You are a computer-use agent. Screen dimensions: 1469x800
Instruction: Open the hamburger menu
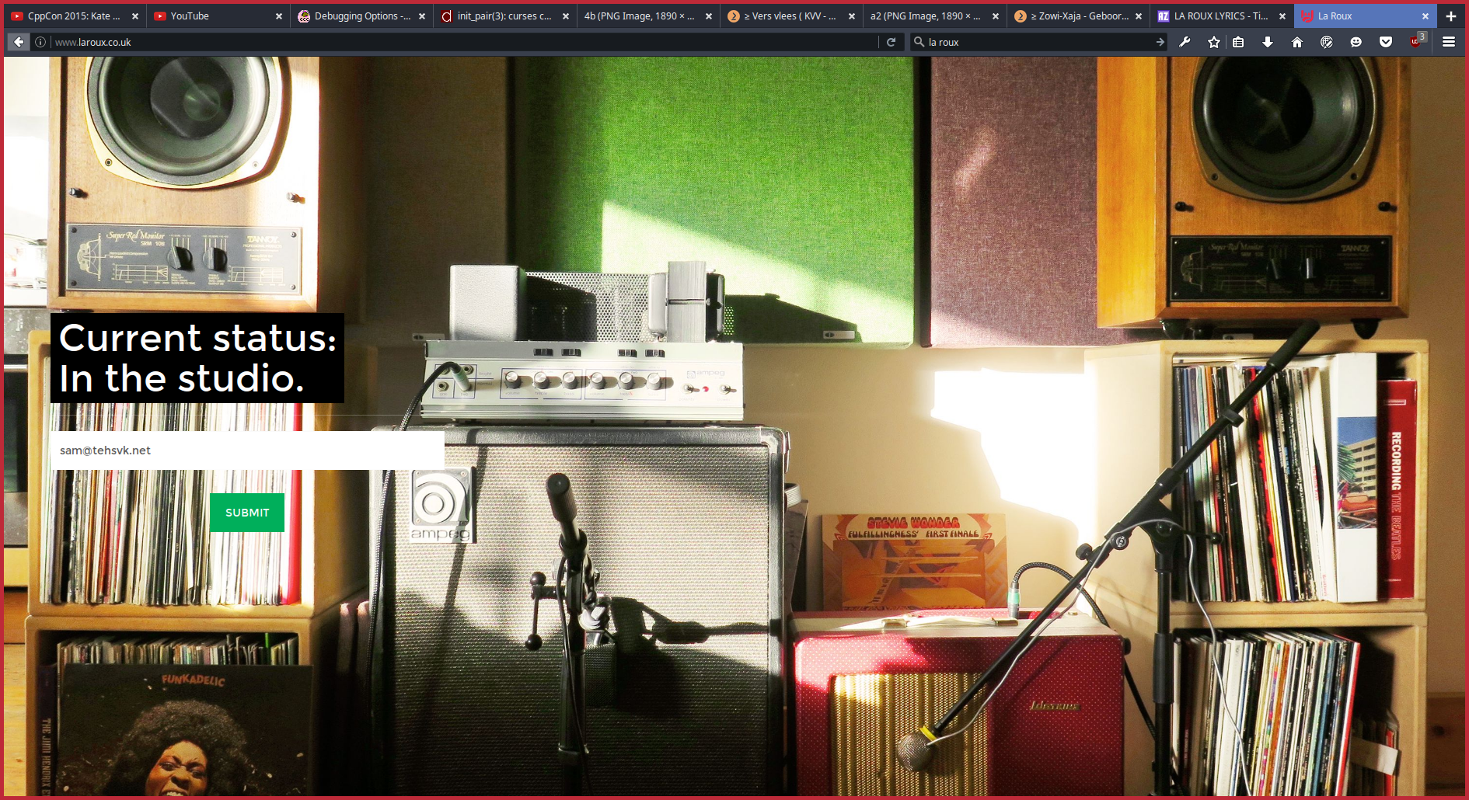[1449, 42]
